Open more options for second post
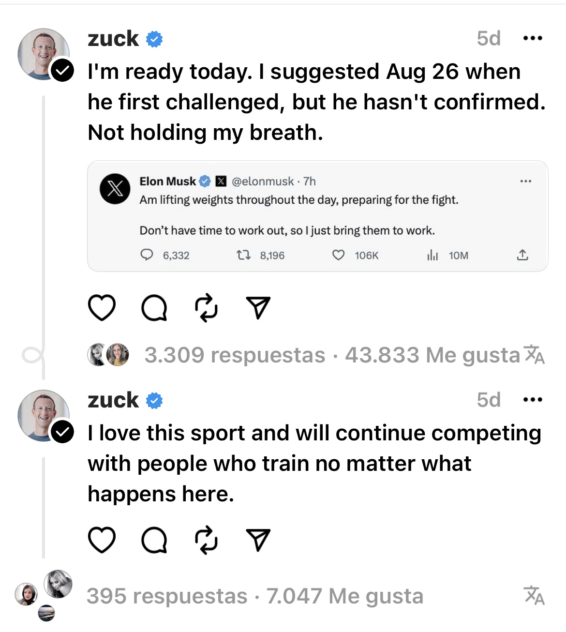 click(x=533, y=400)
